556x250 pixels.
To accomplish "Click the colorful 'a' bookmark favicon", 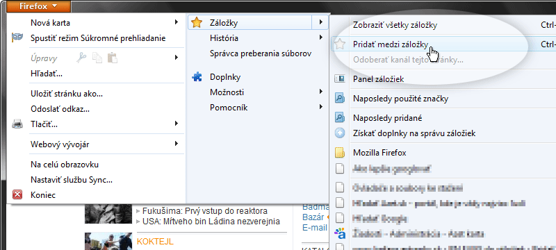I will [340, 233].
